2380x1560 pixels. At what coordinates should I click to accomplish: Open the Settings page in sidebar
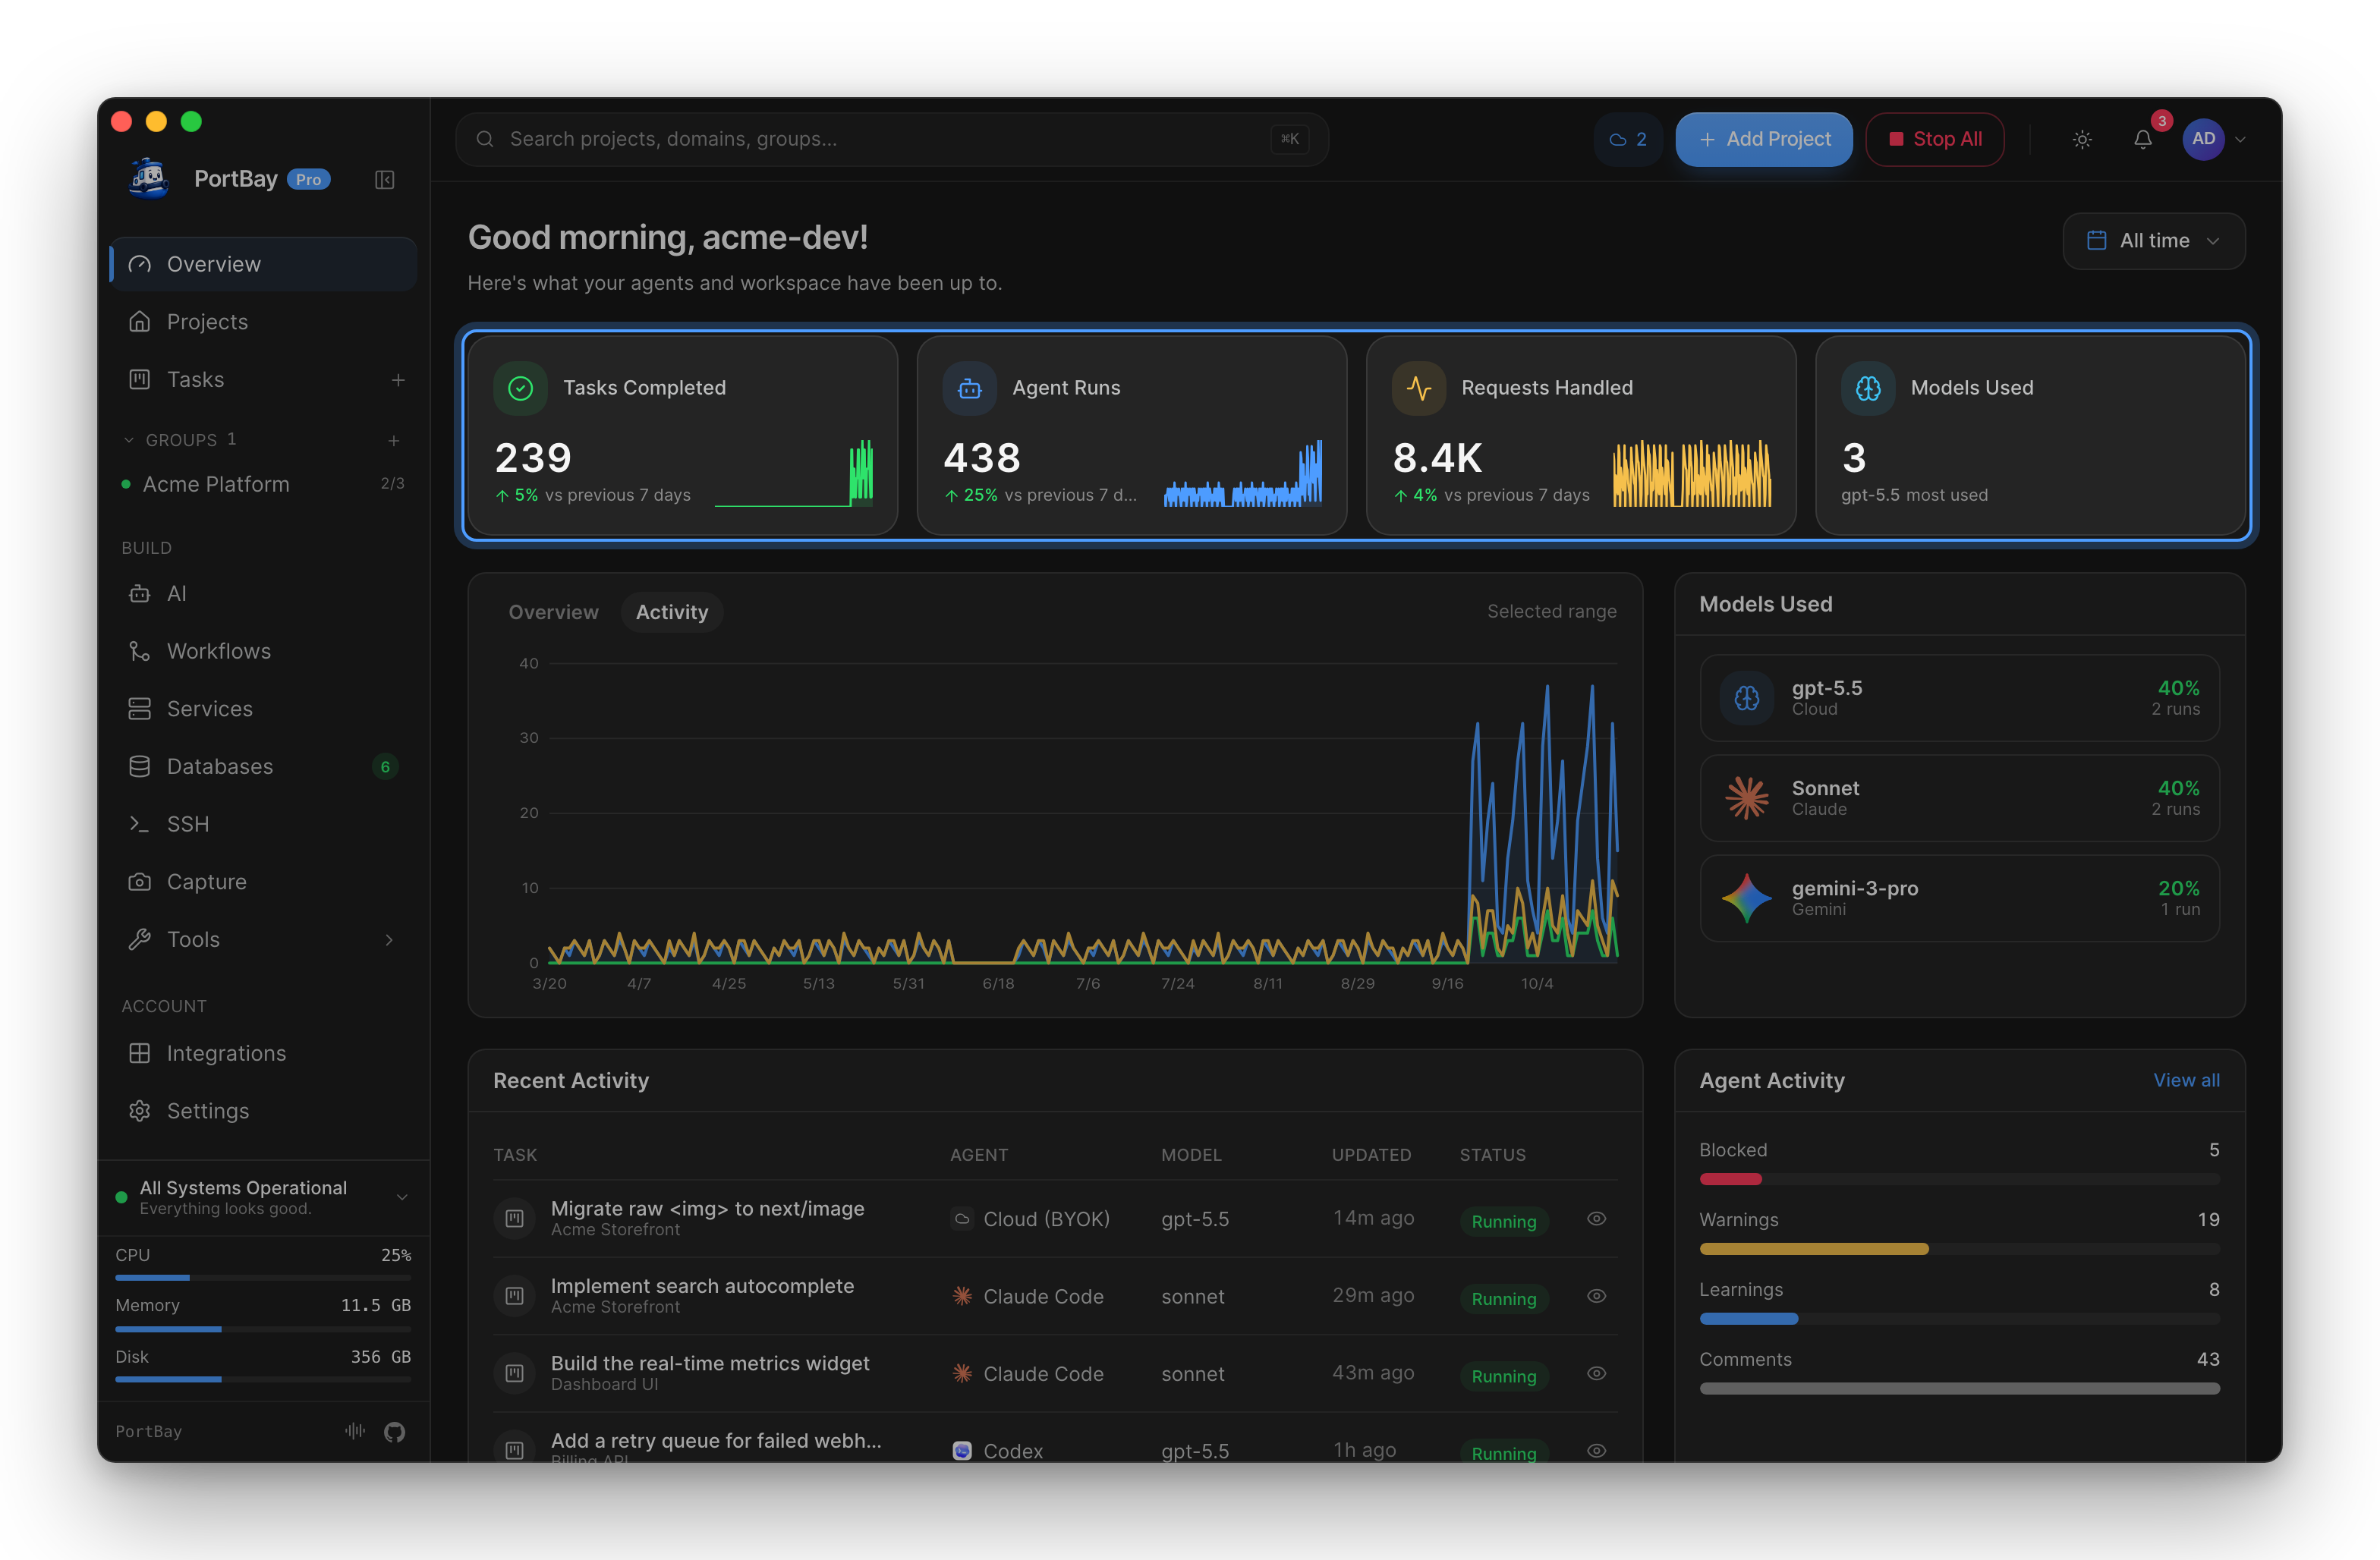tap(263, 1111)
